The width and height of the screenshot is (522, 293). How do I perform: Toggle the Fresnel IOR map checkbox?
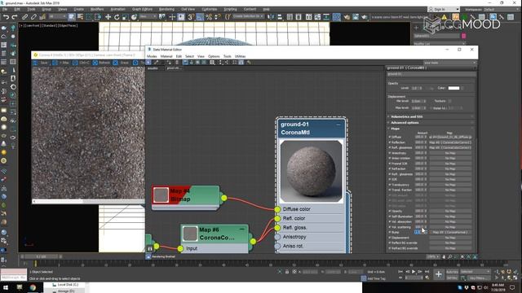[390, 164]
